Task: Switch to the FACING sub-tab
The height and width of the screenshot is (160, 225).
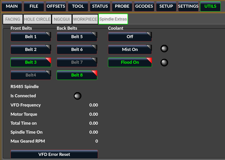Action: (x=13, y=19)
